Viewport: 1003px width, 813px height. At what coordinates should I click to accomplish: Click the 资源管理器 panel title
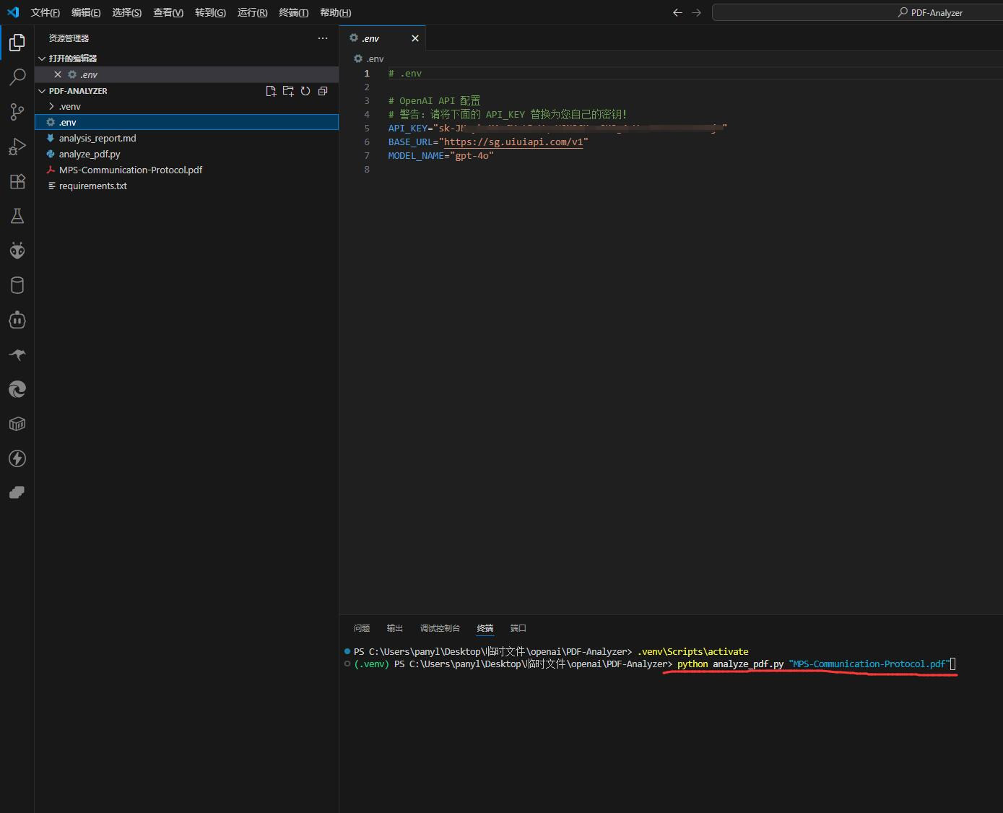tap(69, 38)
